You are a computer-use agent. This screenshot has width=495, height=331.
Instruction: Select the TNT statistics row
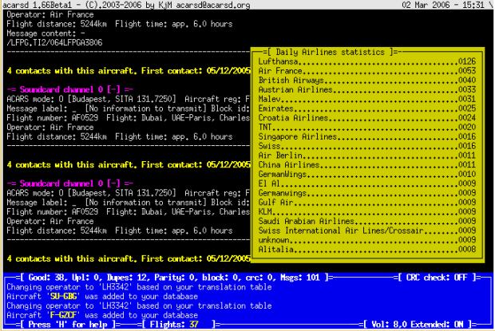[367, 128]
